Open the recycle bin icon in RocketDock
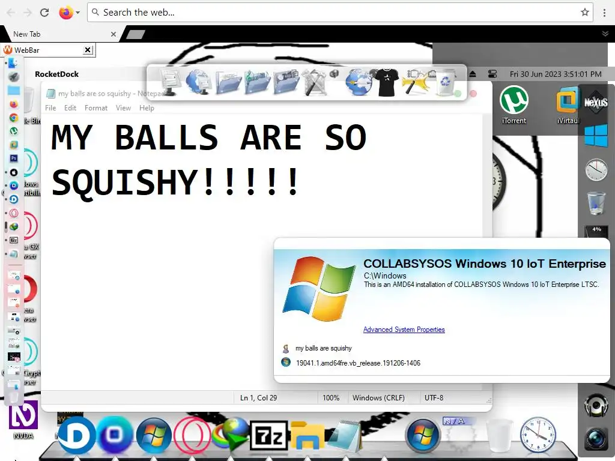 (x=446, y=83)
